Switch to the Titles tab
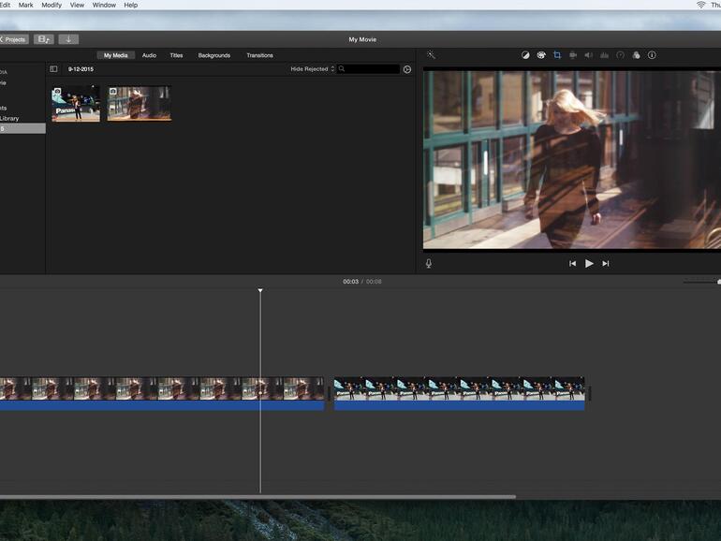Image resolution: width=721 pixels, height=541 pixels. click(176, 55)
